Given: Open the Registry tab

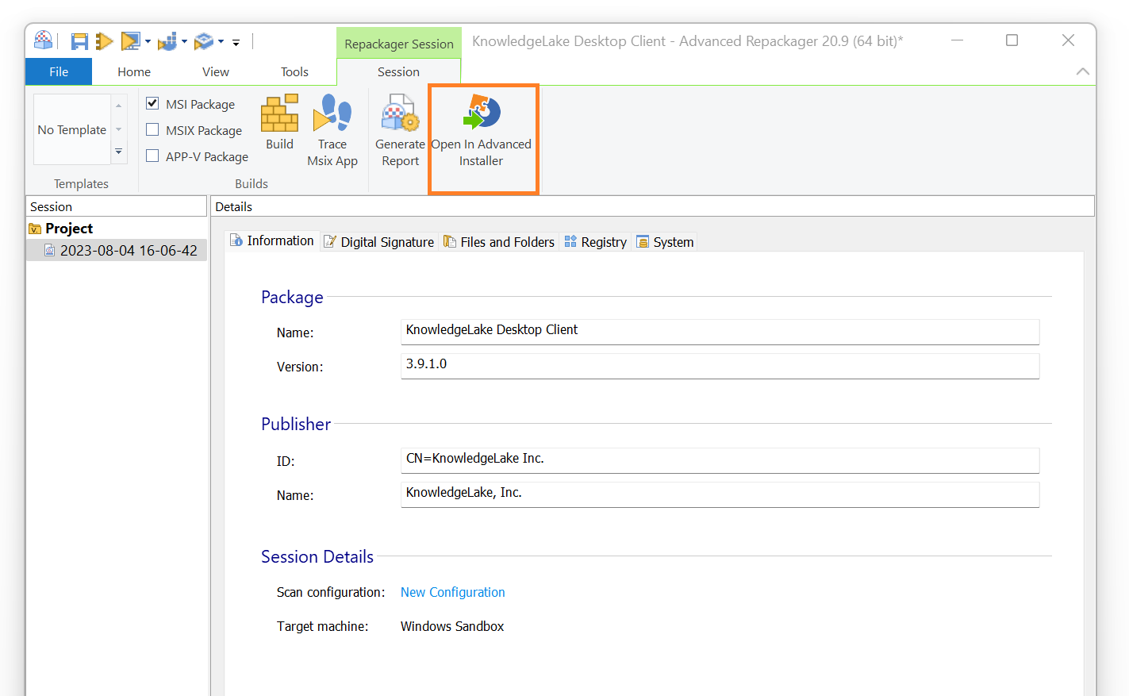Looking at the screenshot, I should click(x=596, y=242).
